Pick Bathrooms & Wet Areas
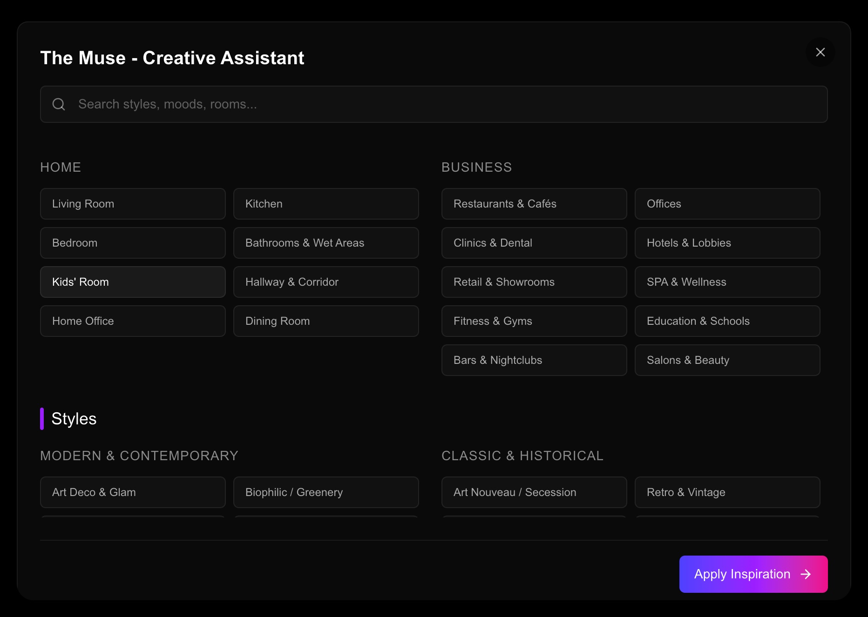This screenshot has height=617, width=868. (x=326, y=243)
